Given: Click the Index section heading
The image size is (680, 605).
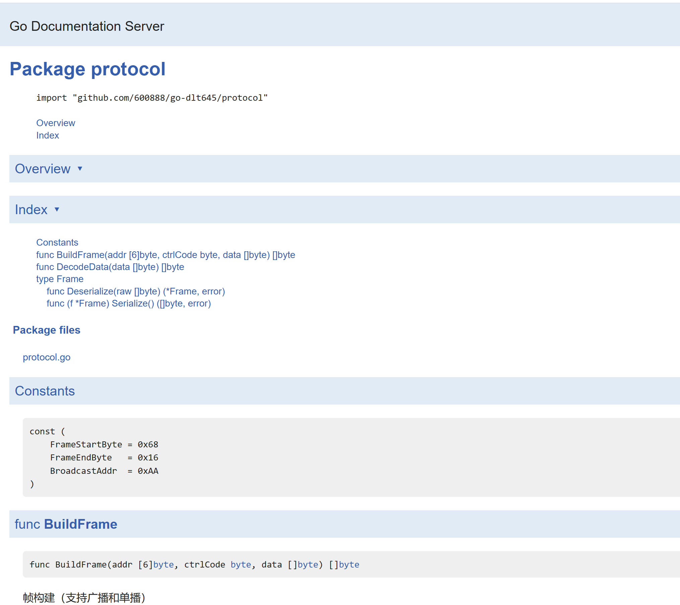Looking at the screenshot, I should pos(31,209).
